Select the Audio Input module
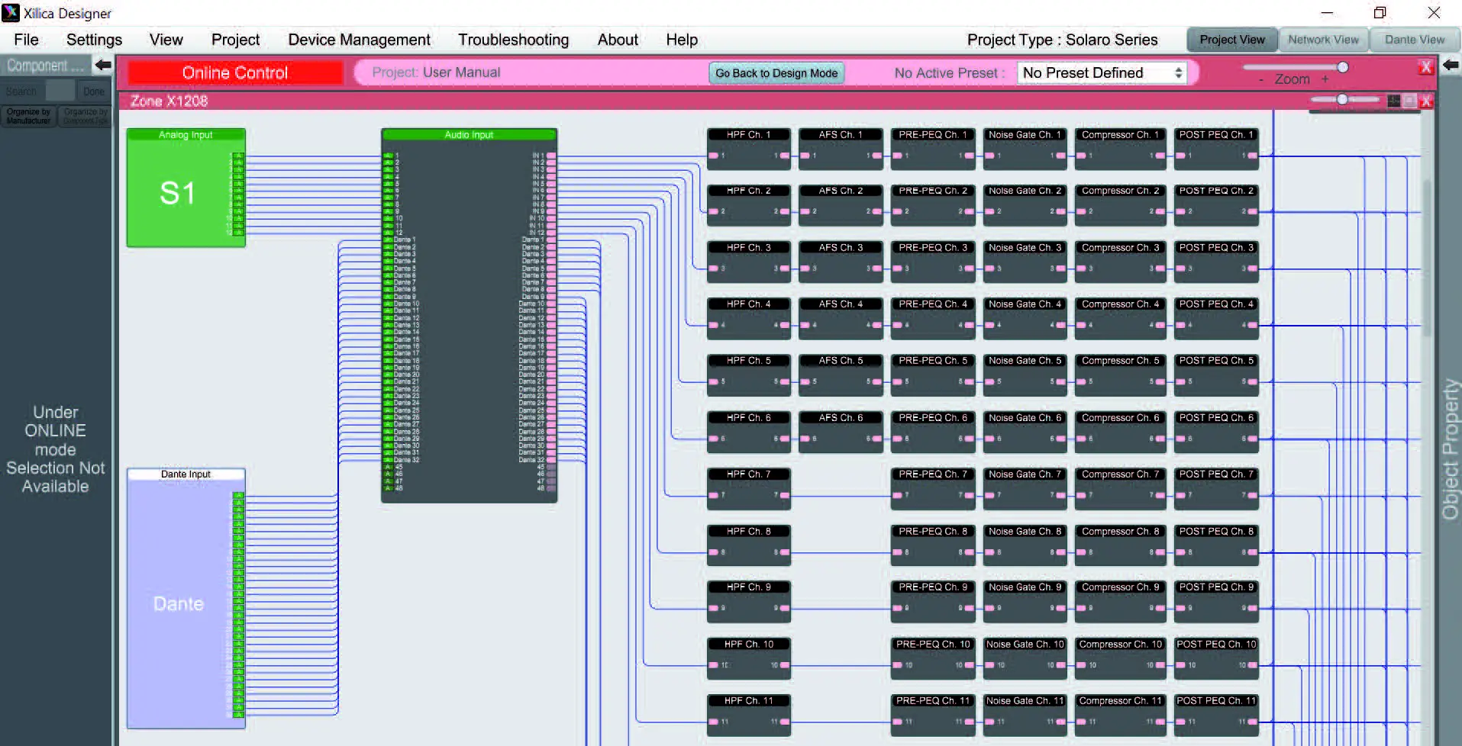 click(x=469, y=315)
